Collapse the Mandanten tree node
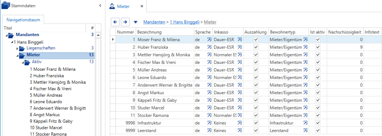The image size is (382, 136). 7,35
